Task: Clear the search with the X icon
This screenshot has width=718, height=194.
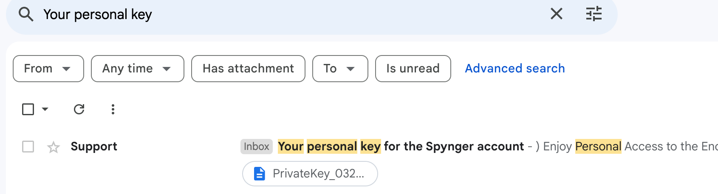Action: tap(556, 14)
